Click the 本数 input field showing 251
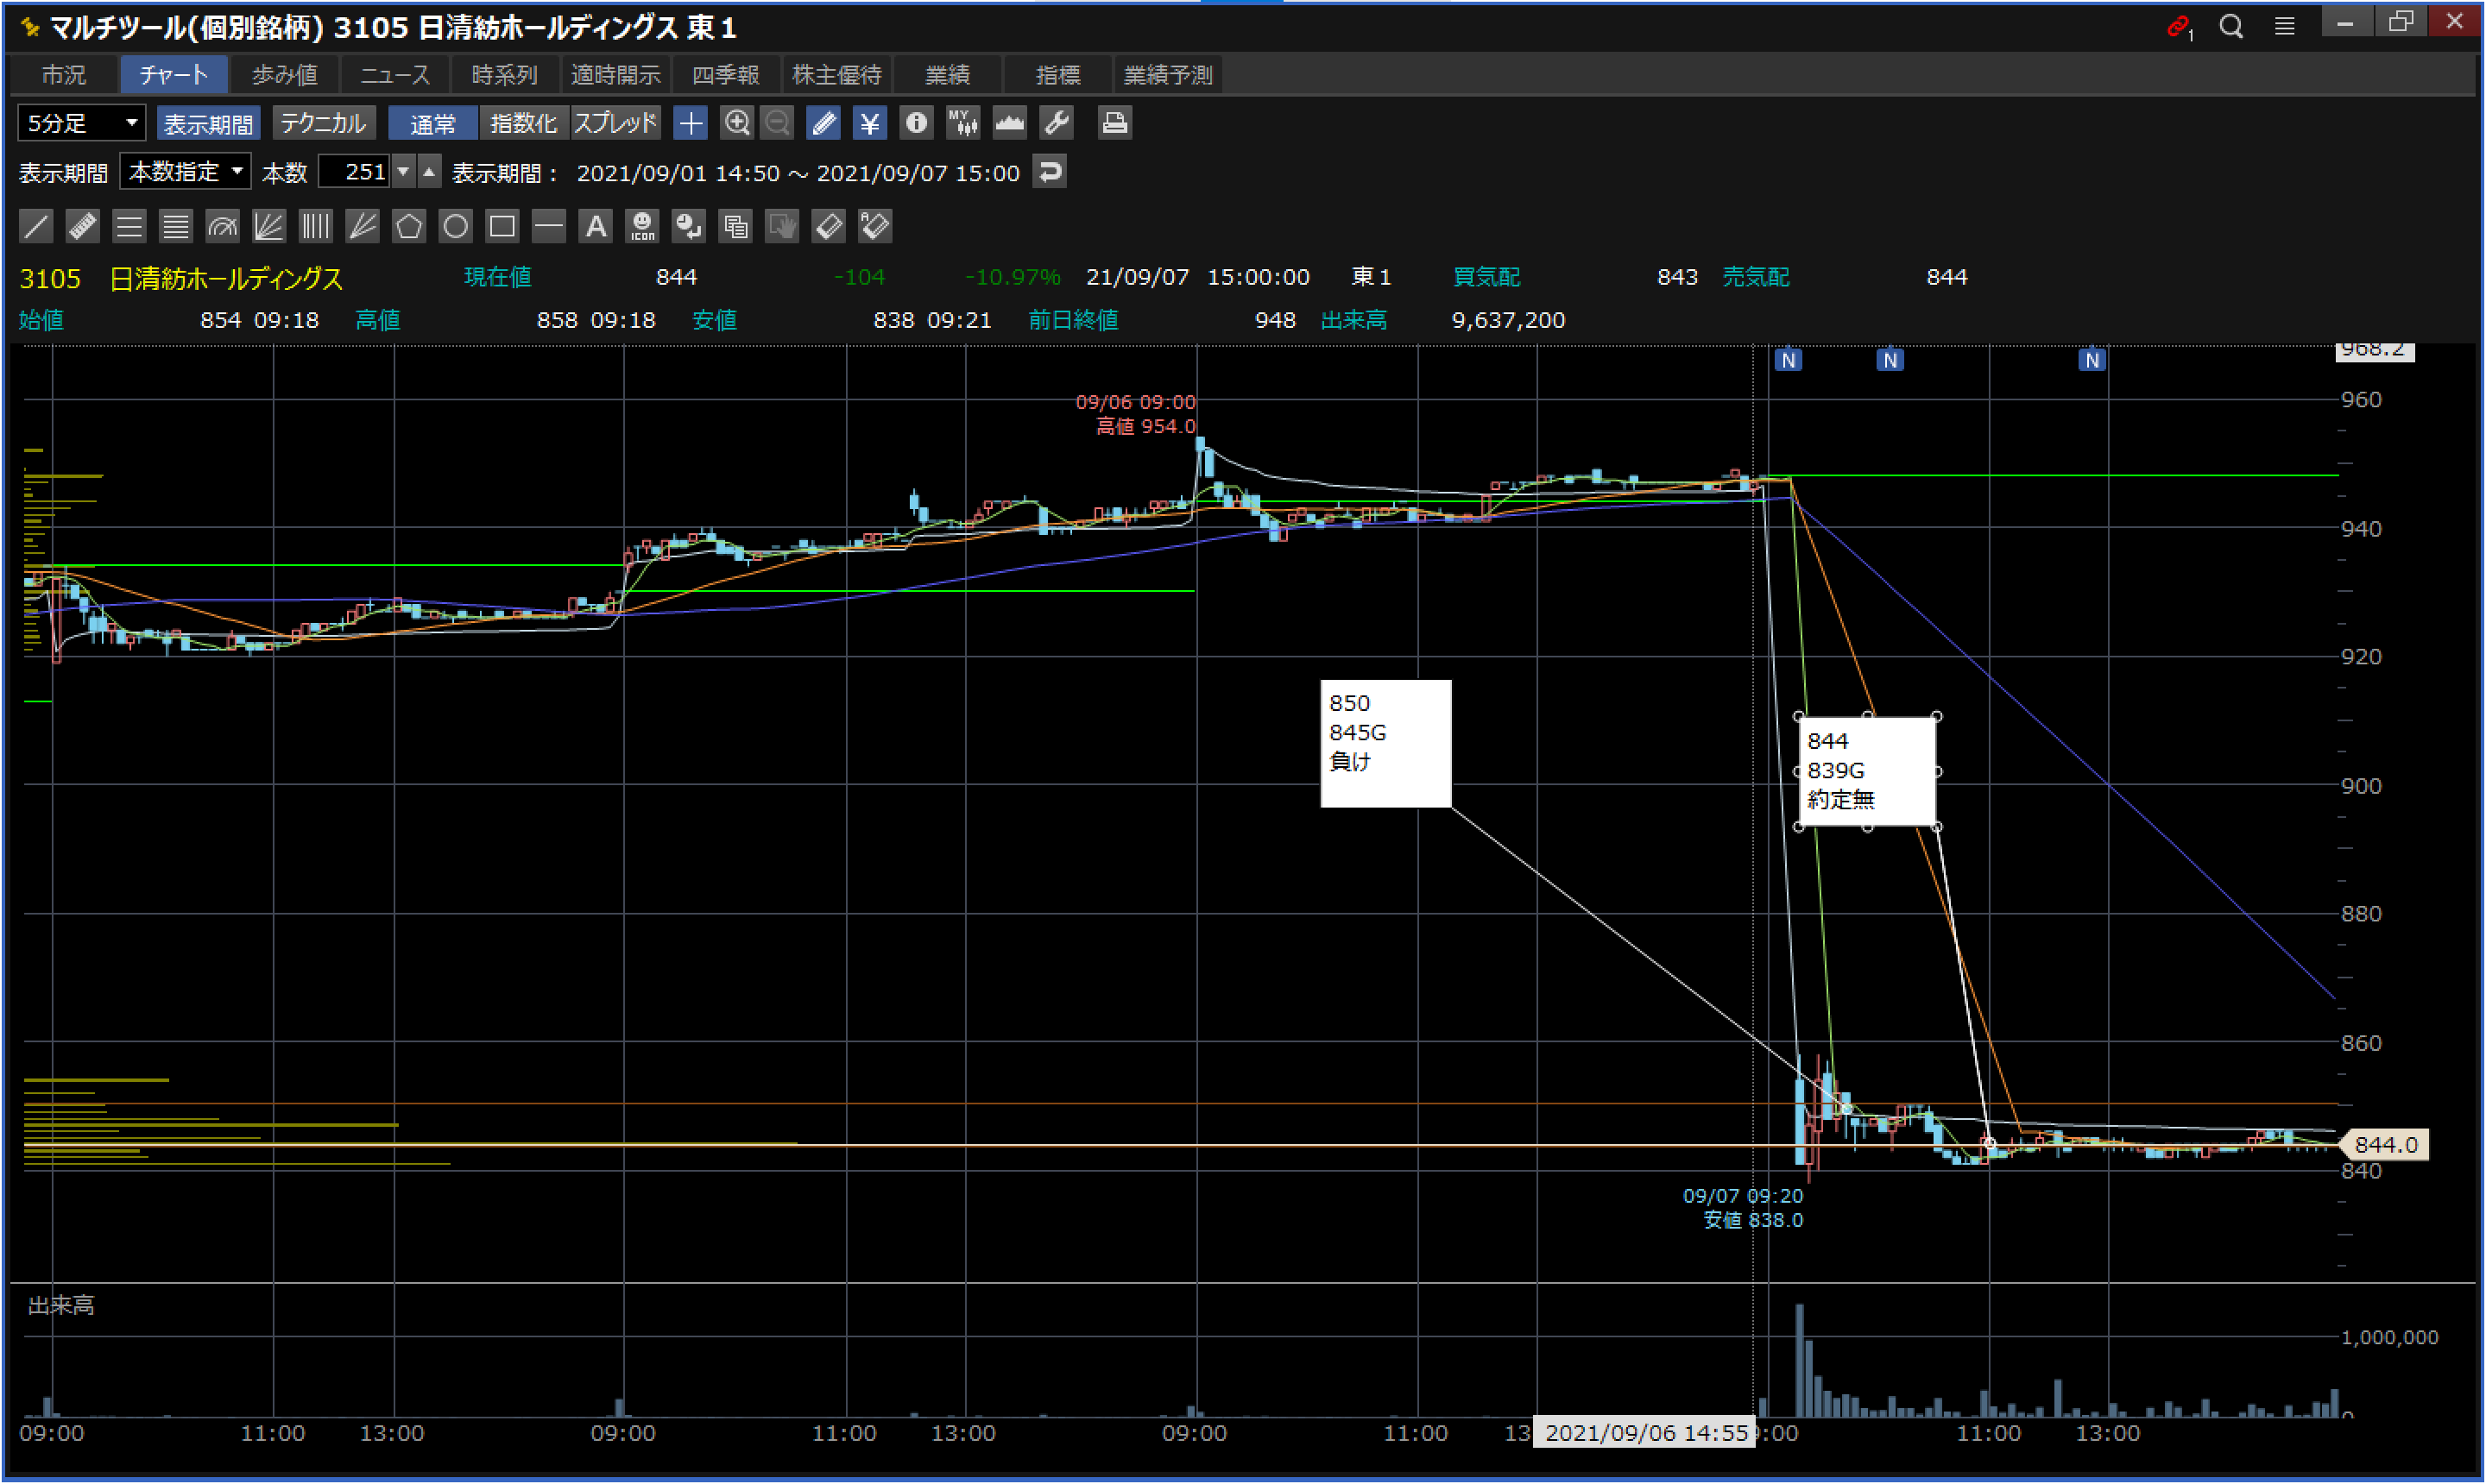The height and width of the screenshot is (1484, 2486). (355, 172)
